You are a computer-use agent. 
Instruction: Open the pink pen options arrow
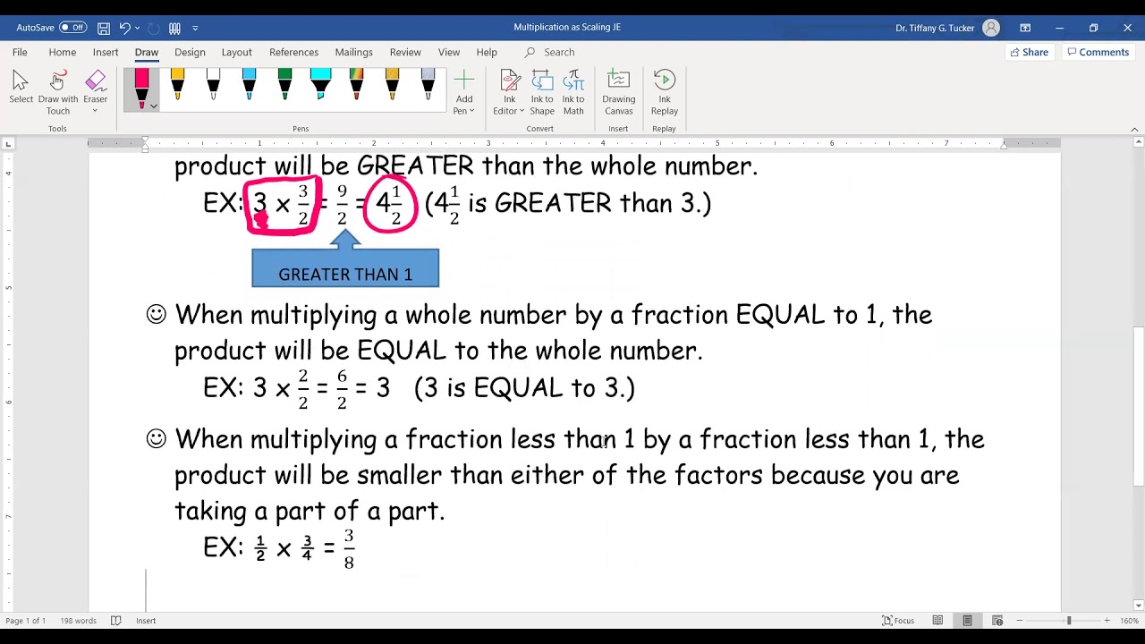(x=154, y=106)
